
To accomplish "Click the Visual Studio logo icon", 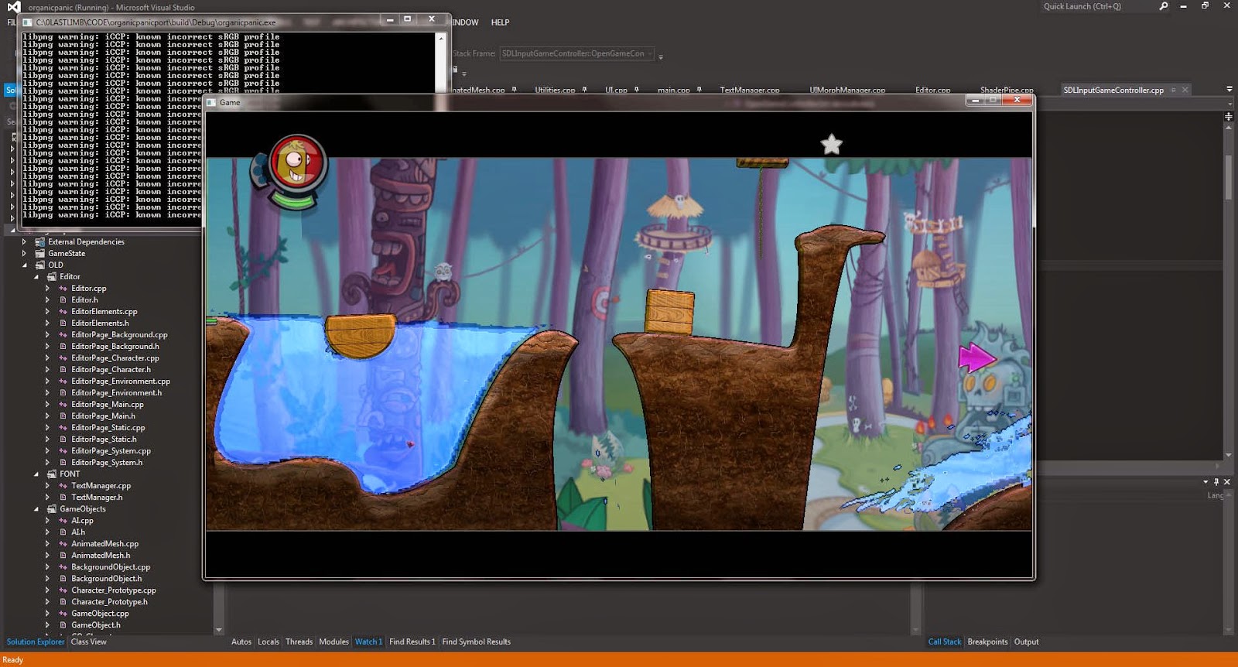I will click(13, 7).
